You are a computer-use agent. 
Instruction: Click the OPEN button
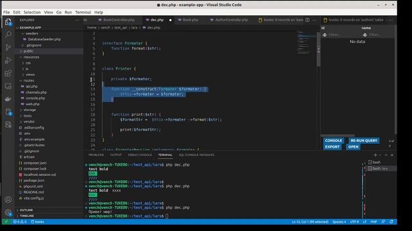pyautogui.click(x=353, y=147)
